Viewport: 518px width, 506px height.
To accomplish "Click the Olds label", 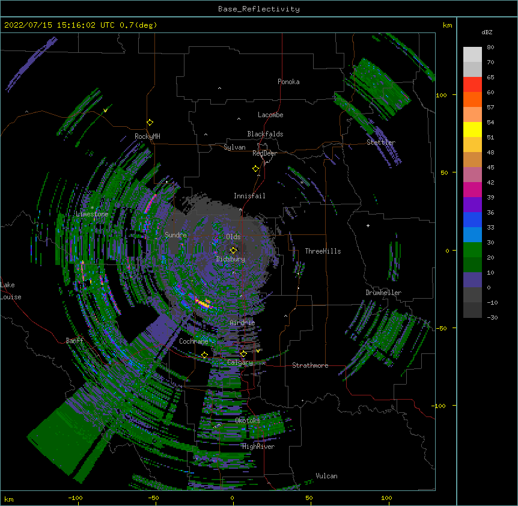I will click(x=233, y=237).
